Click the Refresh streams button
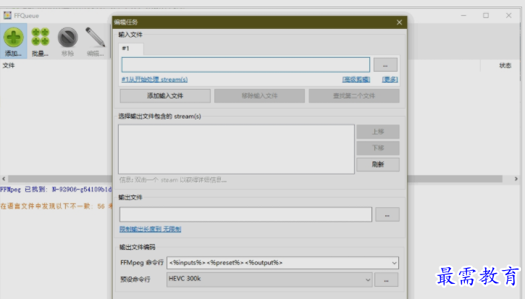The width and height of the screenshot is (525, 299). pos(378,164)
